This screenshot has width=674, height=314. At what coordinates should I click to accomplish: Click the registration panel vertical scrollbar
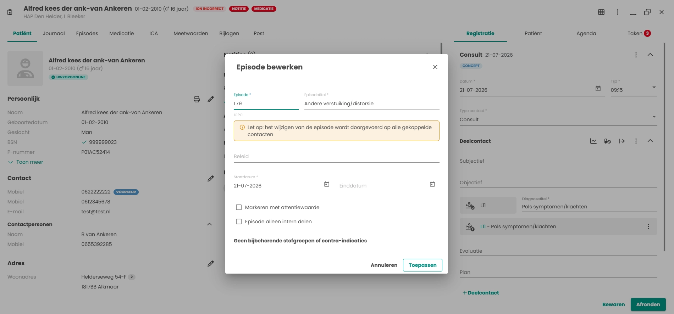click(664, 147)
